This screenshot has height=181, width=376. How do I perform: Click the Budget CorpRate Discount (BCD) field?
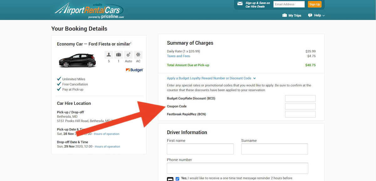tap(300, 98)
